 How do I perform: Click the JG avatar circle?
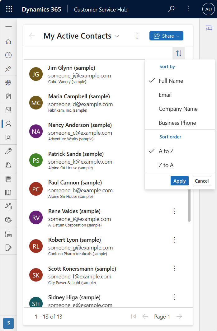[36, 74]
